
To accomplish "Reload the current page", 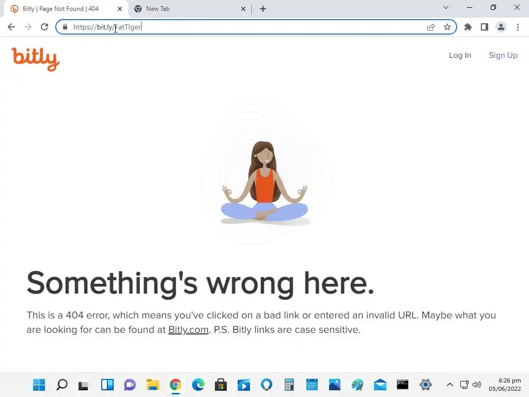I will point(44,27).
